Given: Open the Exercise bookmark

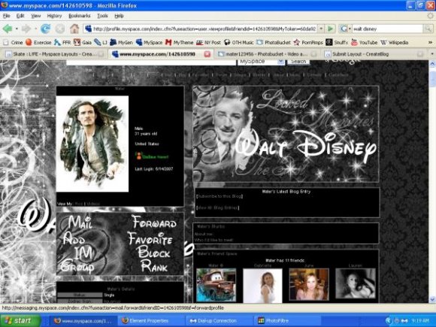Looking at the screenshot, I should pyautogui.click(x=38, y=43).
